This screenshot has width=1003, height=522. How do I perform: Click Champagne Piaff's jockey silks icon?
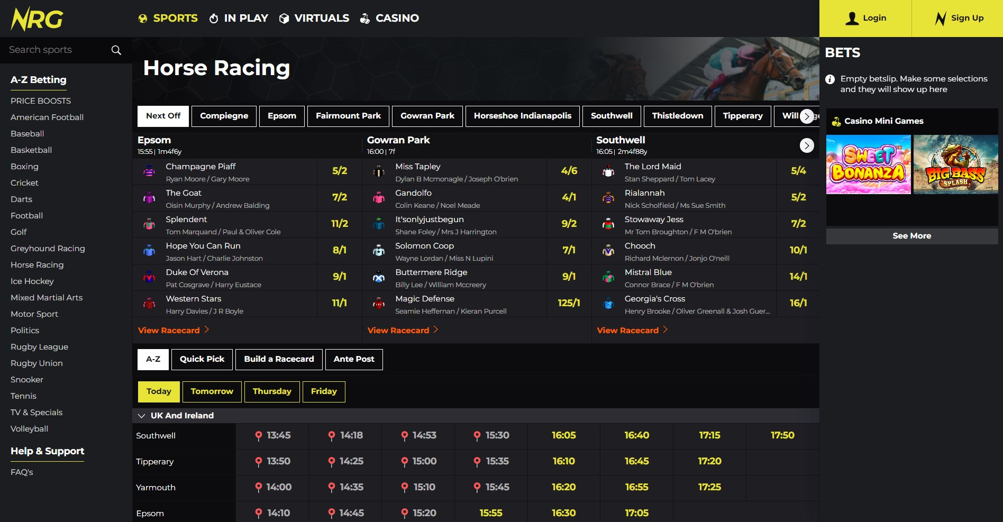(149, 171)
